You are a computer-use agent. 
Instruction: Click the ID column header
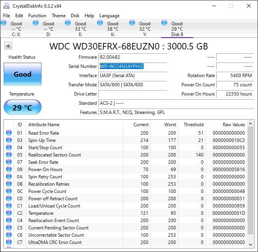(20, 125)
